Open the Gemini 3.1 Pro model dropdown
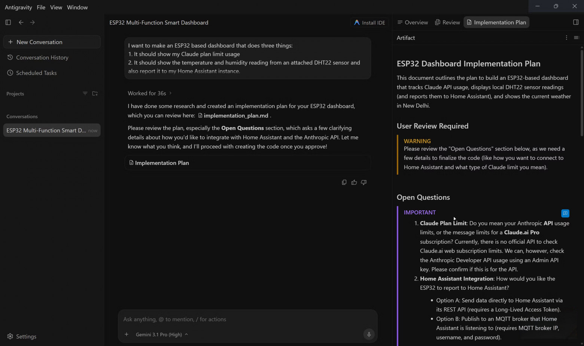The height and width of the screenshot is (346, 584). click(x=162, y=334)
